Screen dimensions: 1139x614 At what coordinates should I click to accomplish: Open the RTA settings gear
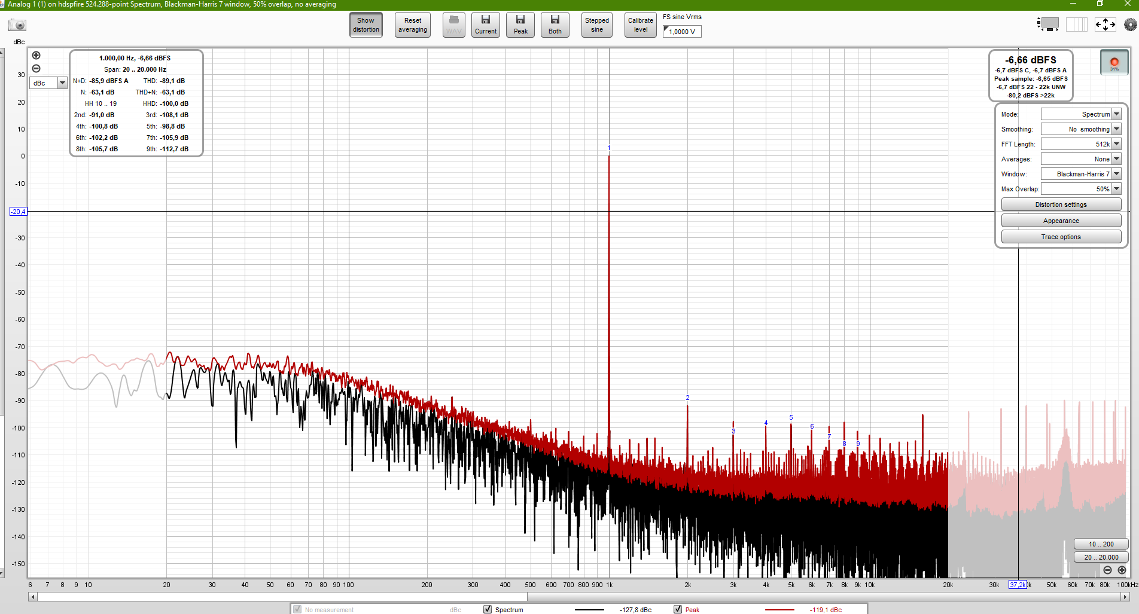1130,25
